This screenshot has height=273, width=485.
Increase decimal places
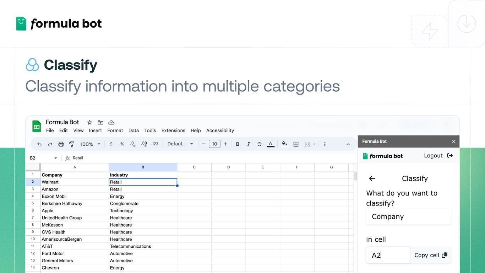pos(144,144)
